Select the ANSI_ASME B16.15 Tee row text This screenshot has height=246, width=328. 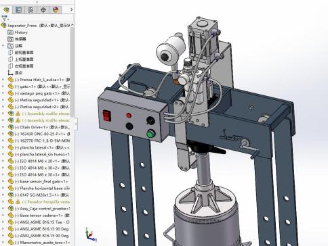[42, 222]
